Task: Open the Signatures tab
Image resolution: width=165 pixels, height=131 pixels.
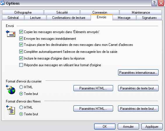Action: coord(149,18)
